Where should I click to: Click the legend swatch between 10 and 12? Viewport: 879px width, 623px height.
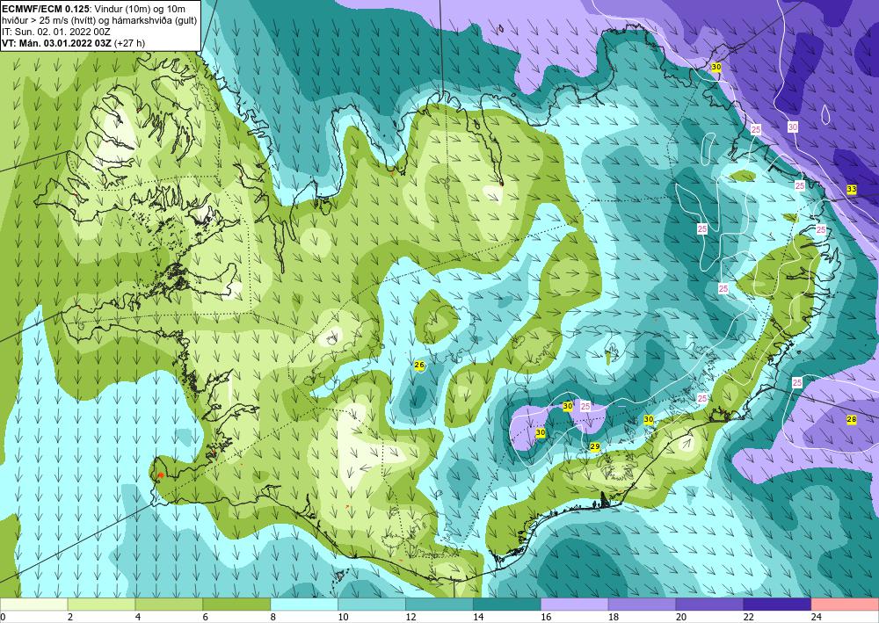pyautogui.click(x=372, y=605)
